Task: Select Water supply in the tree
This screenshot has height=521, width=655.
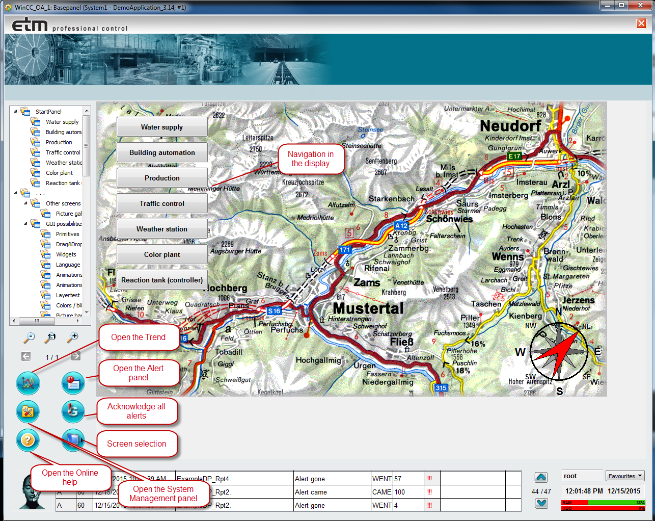Action: pyautogui.click(x=62, y=122)
